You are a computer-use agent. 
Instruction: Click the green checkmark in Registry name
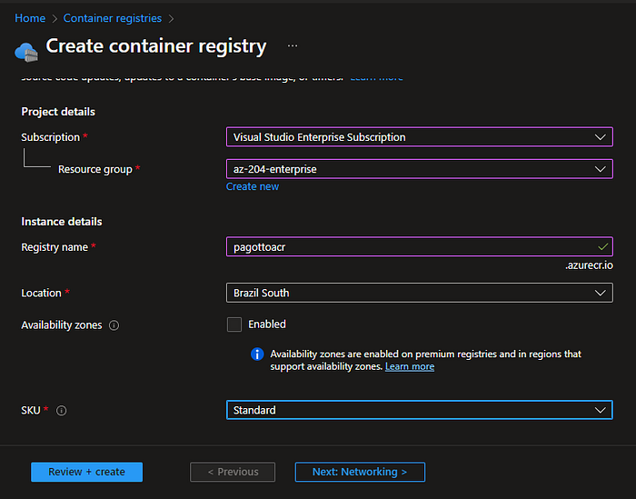click(x=602, y=246)
